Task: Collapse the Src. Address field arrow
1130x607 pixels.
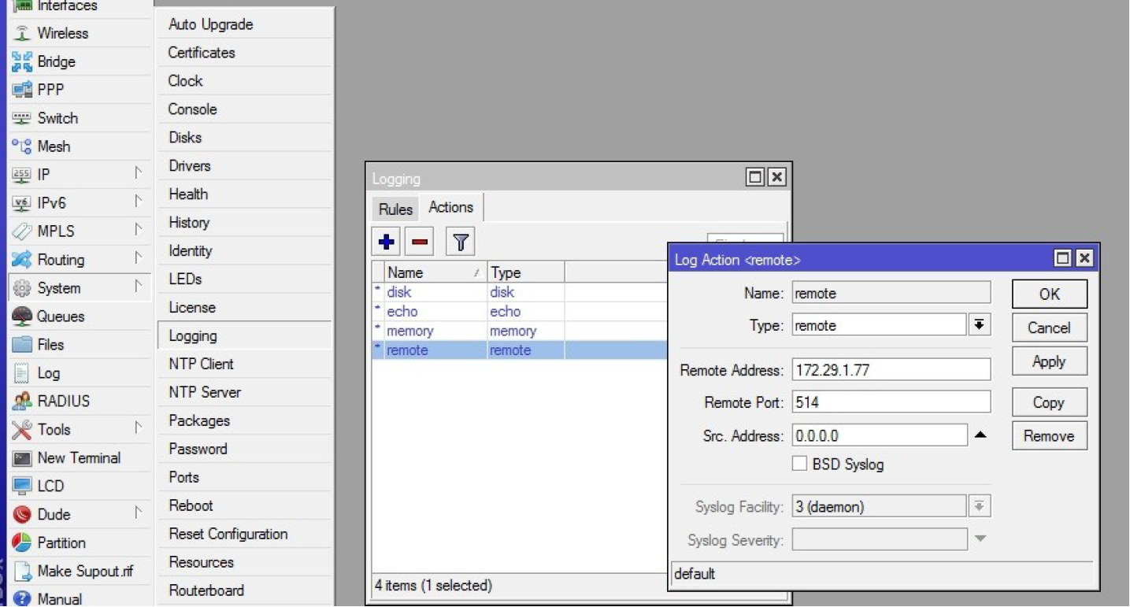Action: tap(980, 435)
